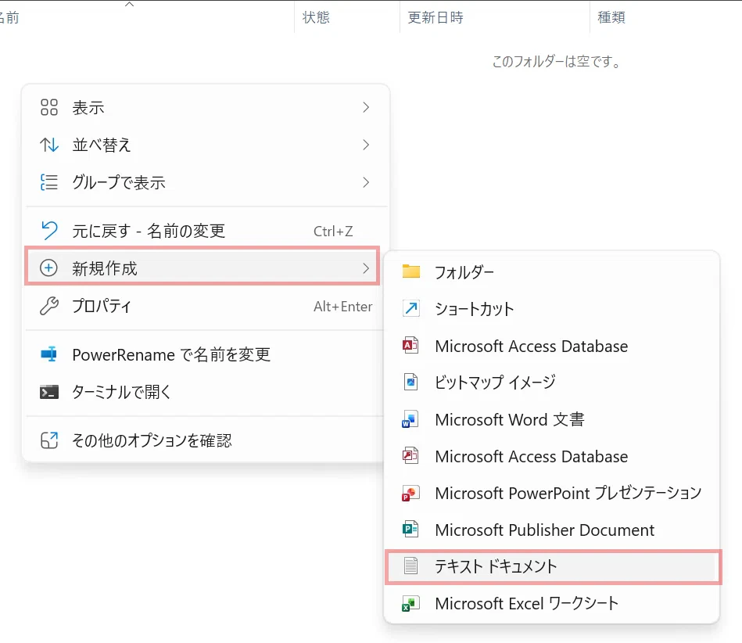Open the 並べ替え menu entry
The width and height of the screenshot is (742, 643).
pos(206,145)
